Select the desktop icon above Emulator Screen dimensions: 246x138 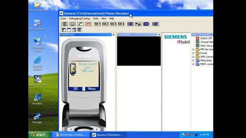click(x=37, y=80)
